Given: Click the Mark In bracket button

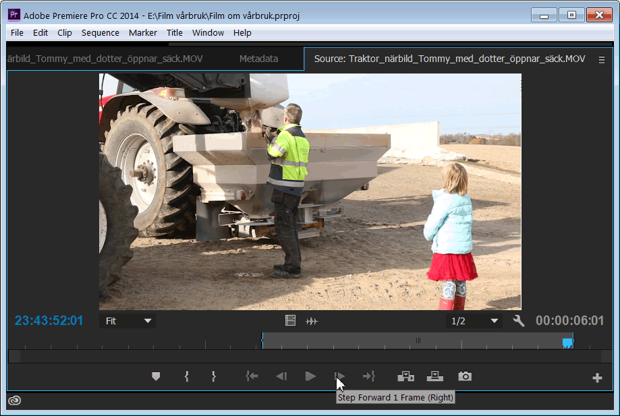Looking at the screenshot, I should (186, 377).
